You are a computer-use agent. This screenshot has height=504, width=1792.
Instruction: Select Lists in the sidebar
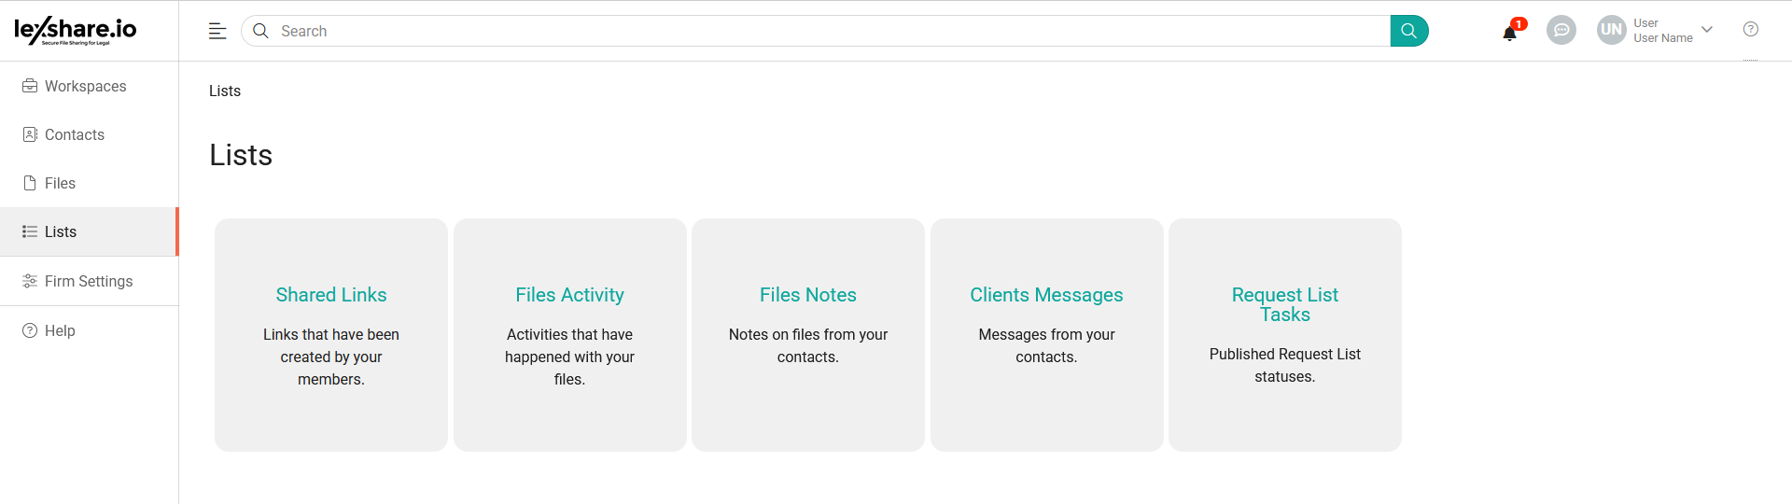61,231
